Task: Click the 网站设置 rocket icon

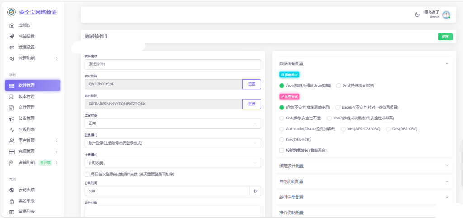Action: [x=12, y=36]
